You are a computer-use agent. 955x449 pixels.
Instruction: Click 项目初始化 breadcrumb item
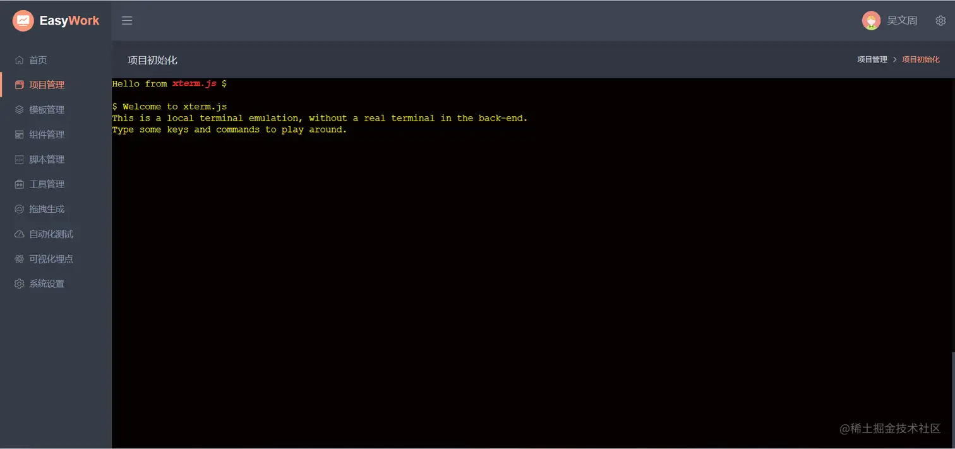(920, 59)
